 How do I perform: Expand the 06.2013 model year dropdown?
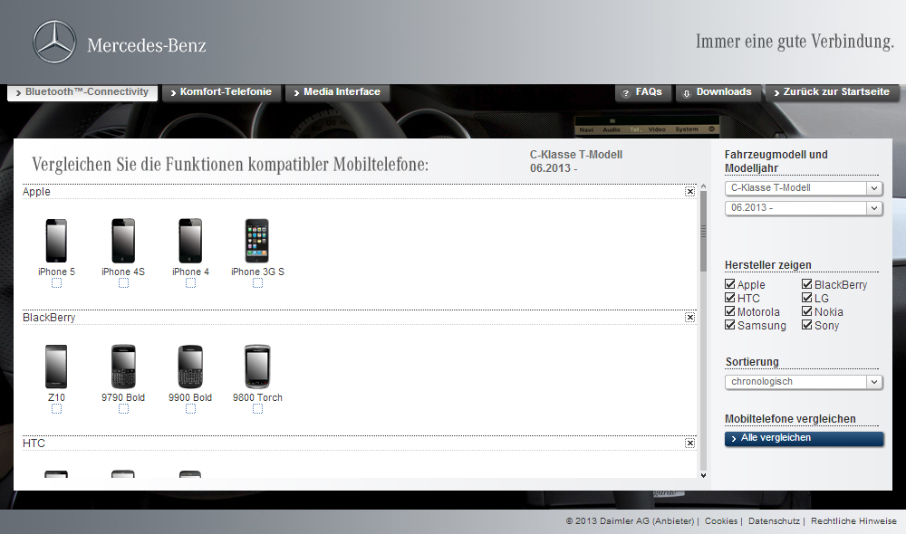pyautogui.click(x=803, y=208)
